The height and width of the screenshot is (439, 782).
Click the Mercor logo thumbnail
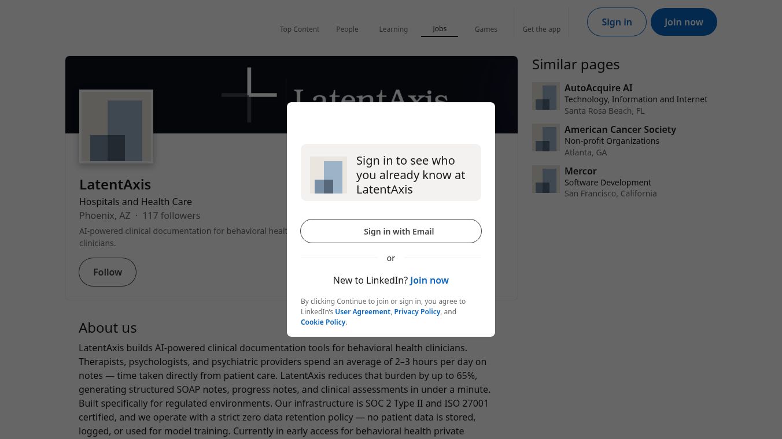[546, 179]
